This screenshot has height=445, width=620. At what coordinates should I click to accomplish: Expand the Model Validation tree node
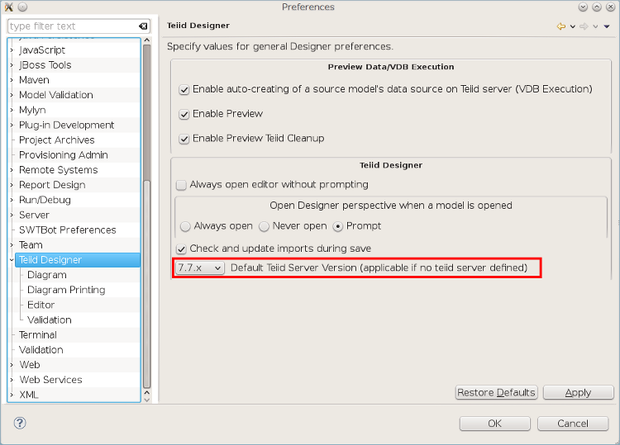[12, 95]
